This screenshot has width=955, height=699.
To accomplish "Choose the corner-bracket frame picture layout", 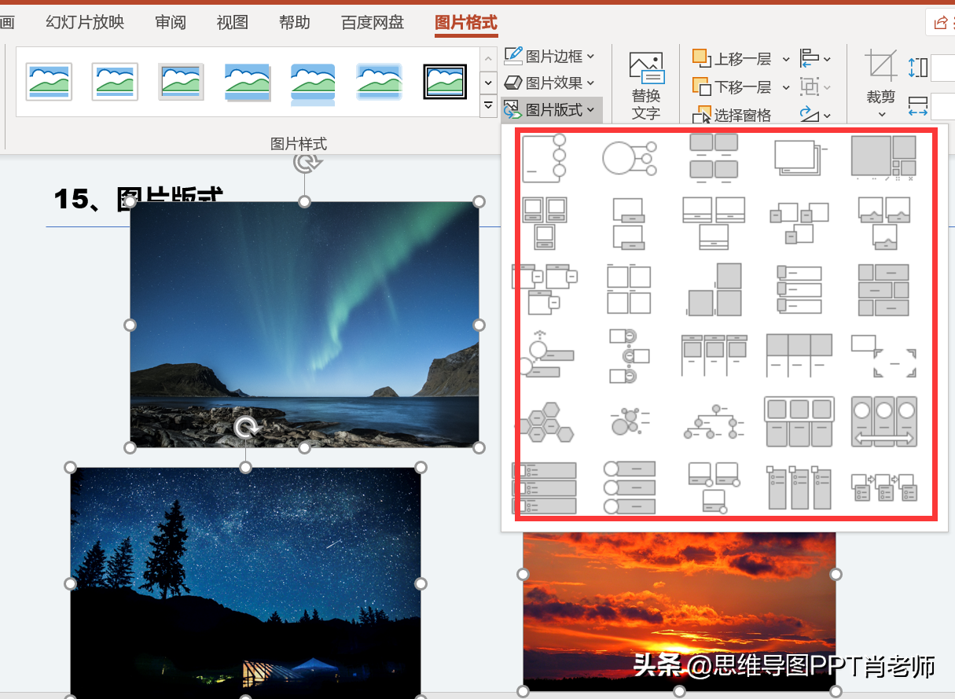I will [x=883, y=355].
